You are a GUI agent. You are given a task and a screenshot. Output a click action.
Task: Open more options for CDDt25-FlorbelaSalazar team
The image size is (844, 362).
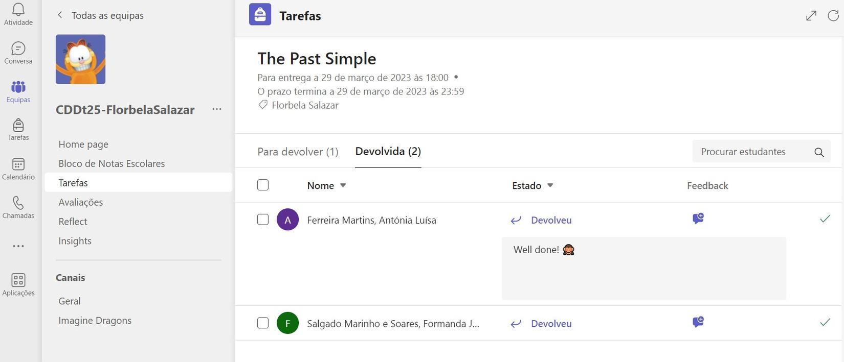(x=217, y=109)
